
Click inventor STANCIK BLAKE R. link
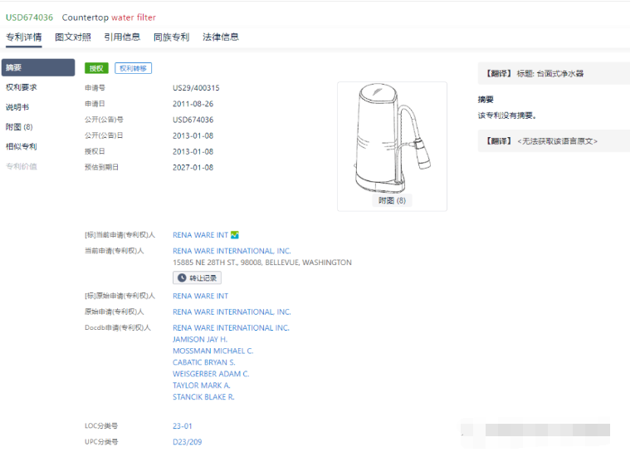pyautogui.click(x=203, y=397)
